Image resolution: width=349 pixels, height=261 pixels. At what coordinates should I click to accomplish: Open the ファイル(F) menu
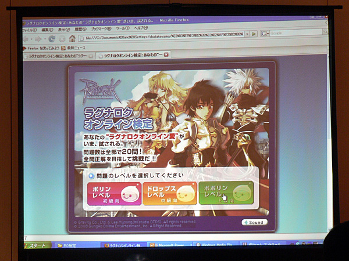click(30, 30)
